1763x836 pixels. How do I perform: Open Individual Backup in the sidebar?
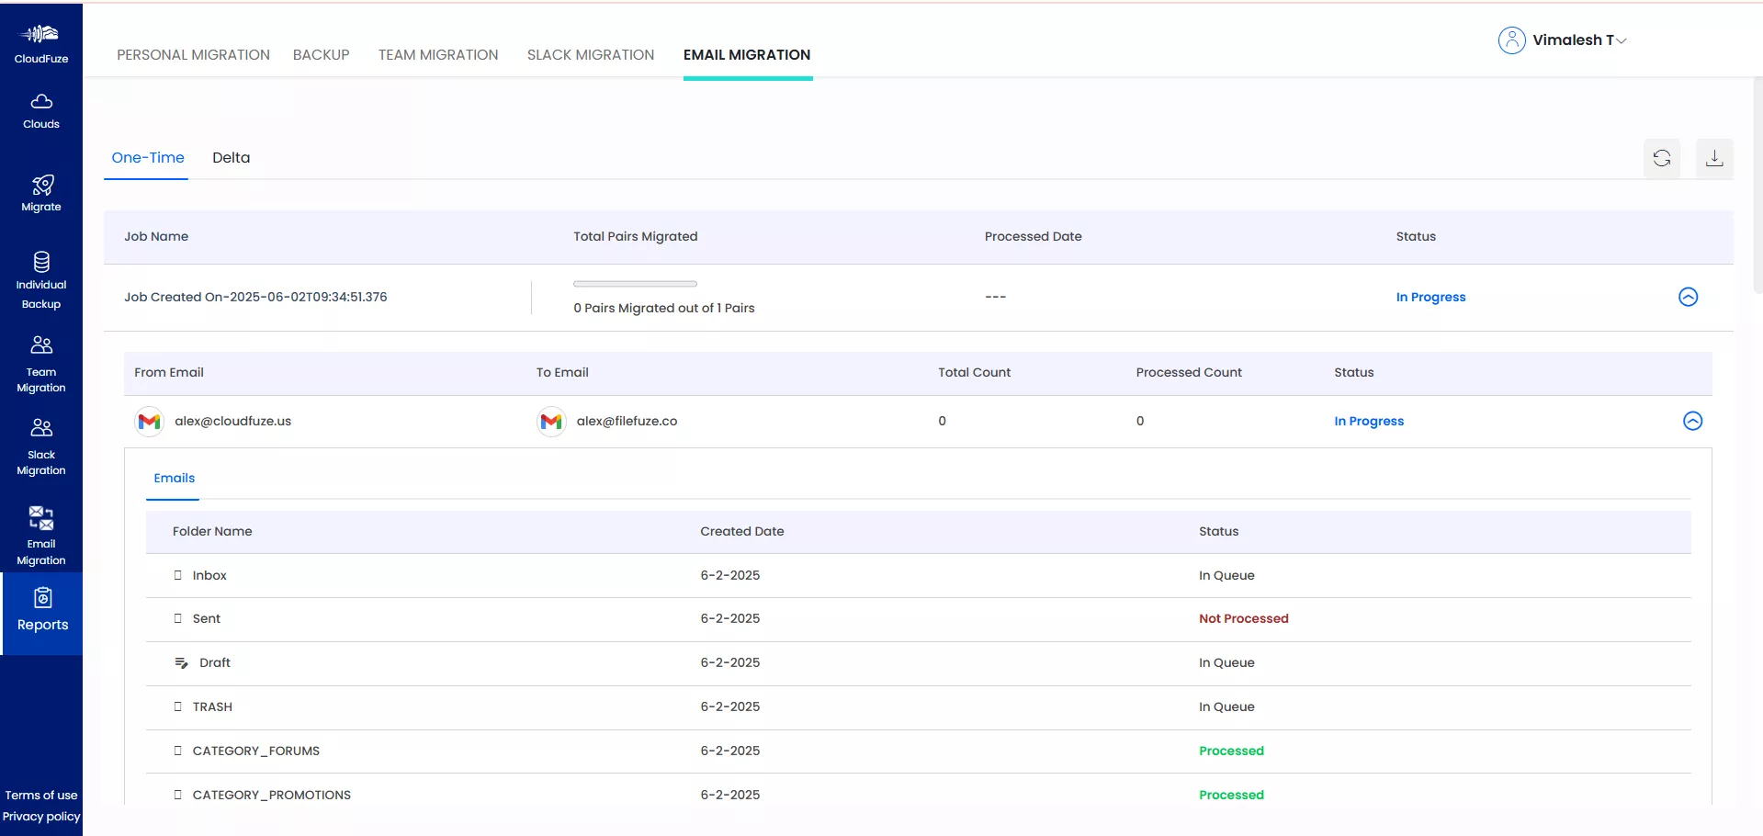(x=41, y=280)
